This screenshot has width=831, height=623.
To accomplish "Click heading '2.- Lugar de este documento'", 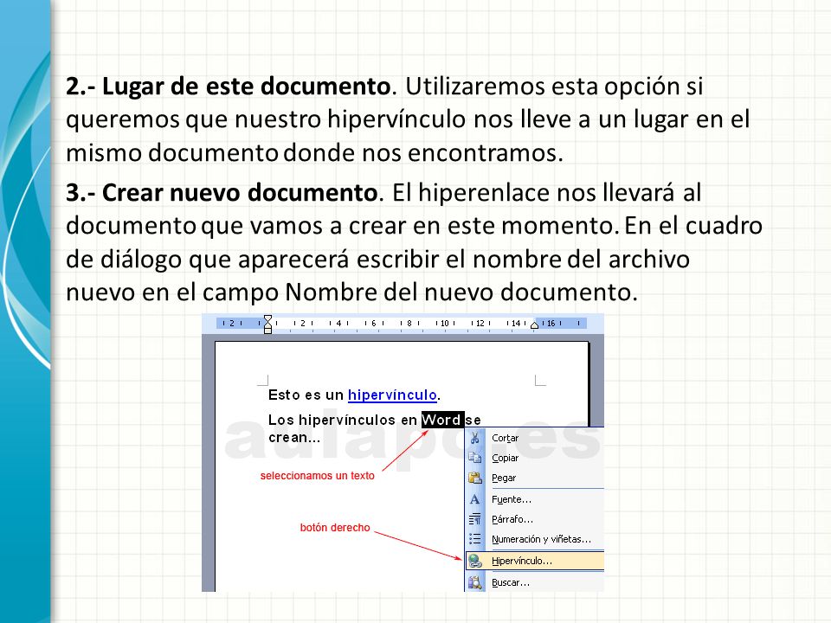I will tap(228, 87).
